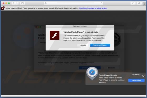Screen dimensions: 147x98
Task: Click the Safari compass icon in popup
Action: coord(92,72)
